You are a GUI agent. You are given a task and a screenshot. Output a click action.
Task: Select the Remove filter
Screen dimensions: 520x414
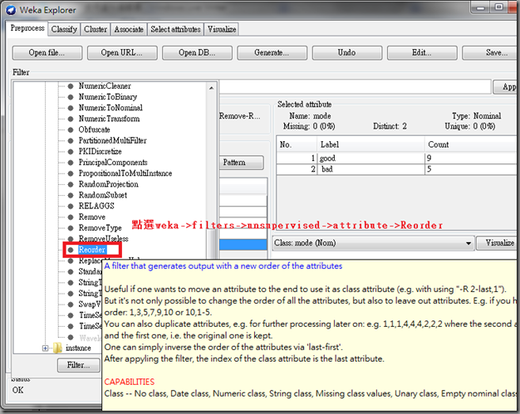tap(92, 217)
